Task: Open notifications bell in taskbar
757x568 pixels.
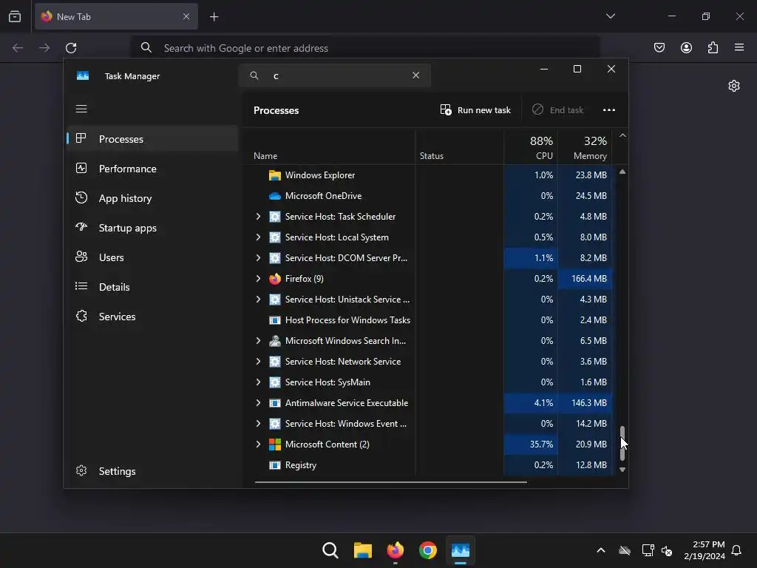Action: 736,550
